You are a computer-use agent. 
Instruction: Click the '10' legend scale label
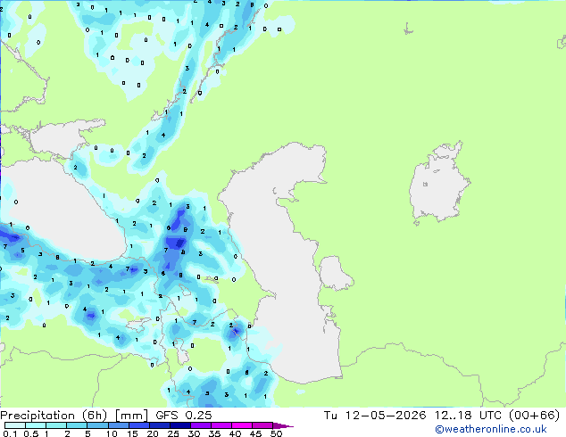coord(112,433)
